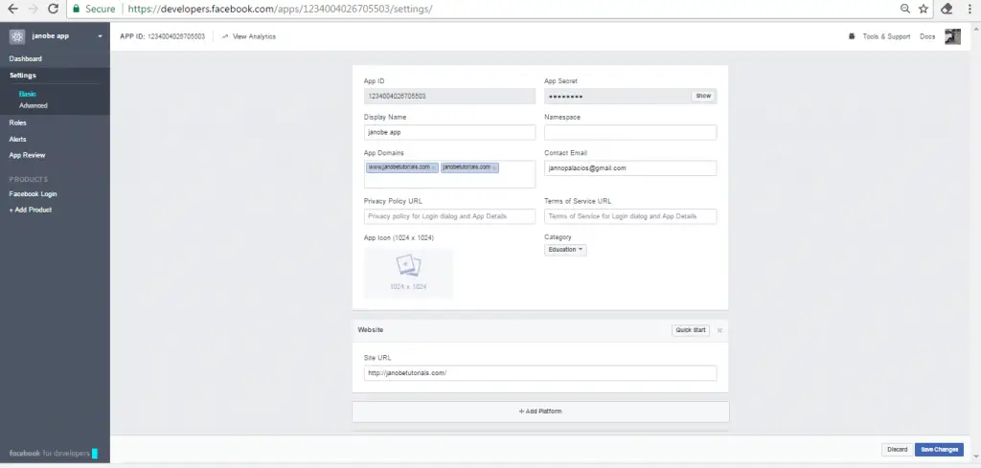Image resolution: width=981 pixels, height=468 pixels.
Task: Click the Save Changes button
Action: click(938, 449)
